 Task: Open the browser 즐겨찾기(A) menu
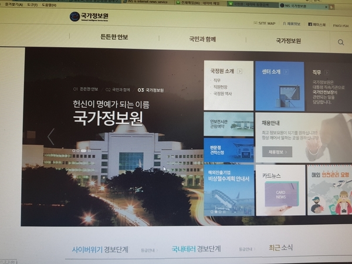coord(13,4)
